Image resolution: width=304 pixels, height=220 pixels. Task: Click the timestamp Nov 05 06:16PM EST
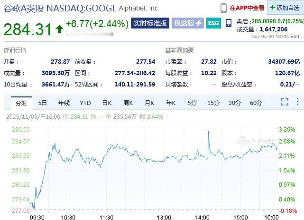(x=276, y=36)
